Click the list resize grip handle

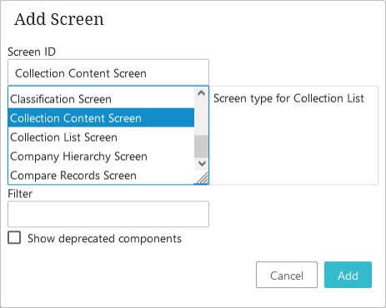pyautogui.click(x=202, y=177)
